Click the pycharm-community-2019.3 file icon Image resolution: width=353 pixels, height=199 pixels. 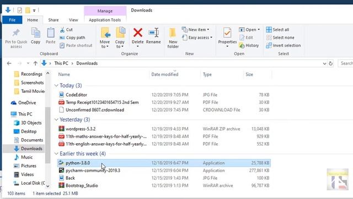(x=61, y=170)
